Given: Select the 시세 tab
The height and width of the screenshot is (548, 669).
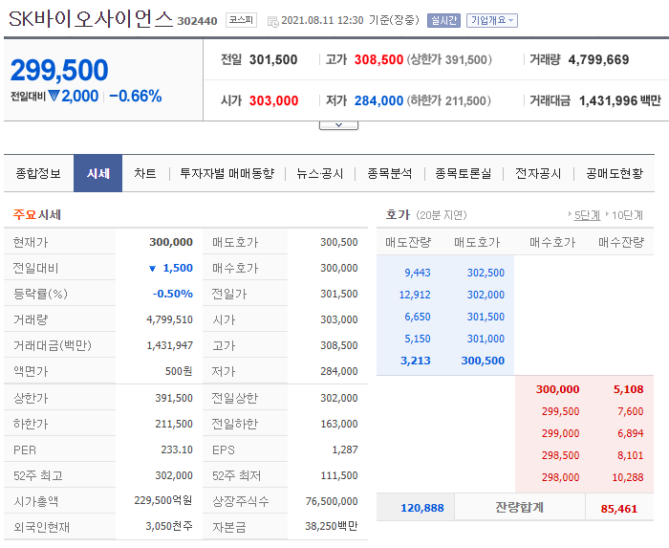Looking at the screenshot, I should [x=98, y=174].
